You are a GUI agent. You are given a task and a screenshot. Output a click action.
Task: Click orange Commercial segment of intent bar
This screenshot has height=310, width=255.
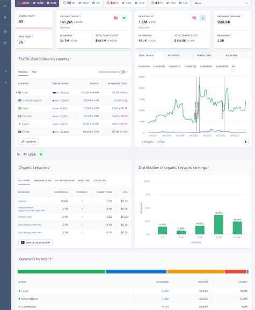(195, 271)
